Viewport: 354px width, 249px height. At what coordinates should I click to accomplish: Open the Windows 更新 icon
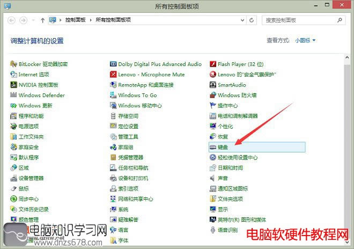pyautogui.click(x=13, y=106)
